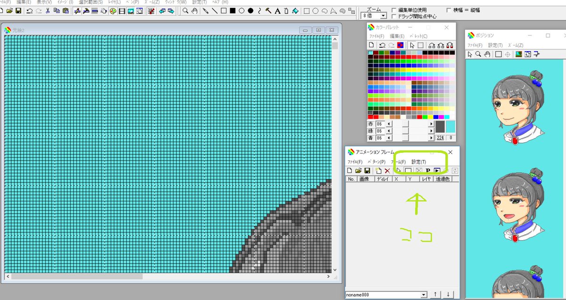This screenshot has width=566, height=300.
Task: Paste from clipboard in main toolbar
Action: click(66, 10)
